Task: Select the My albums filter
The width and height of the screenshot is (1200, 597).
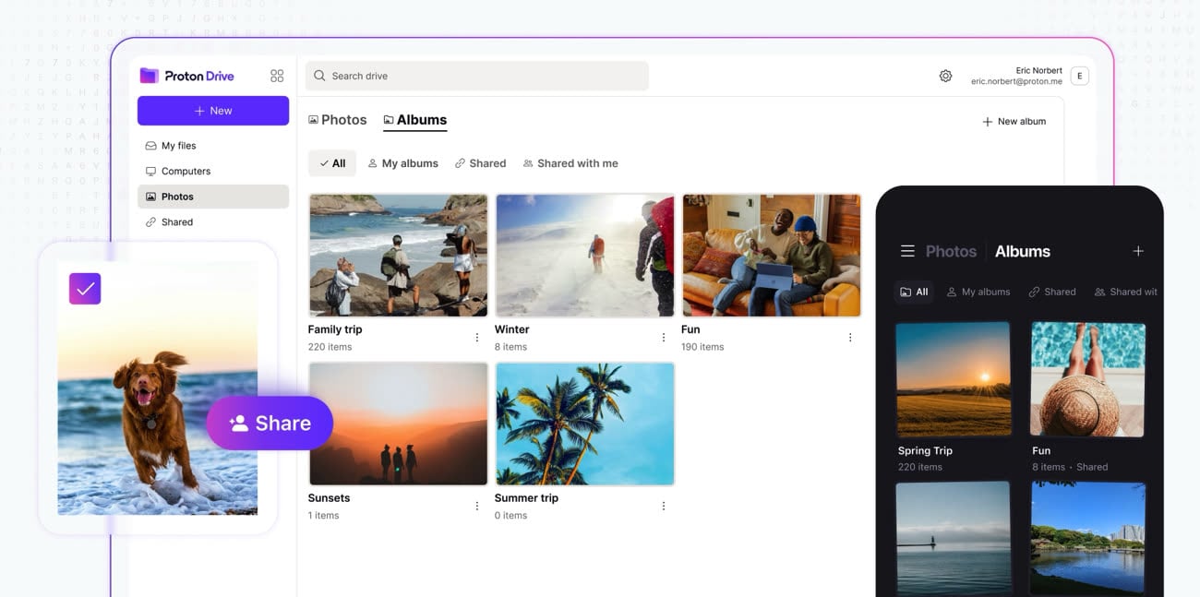Action: pyautogui.click(x=403, y=163)
